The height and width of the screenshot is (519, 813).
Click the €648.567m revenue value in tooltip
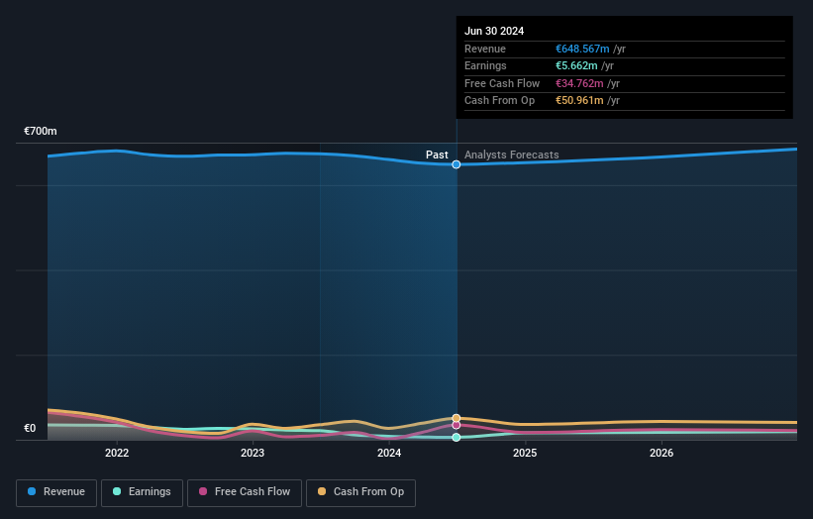pyautogui.click(x=583, y=49)
